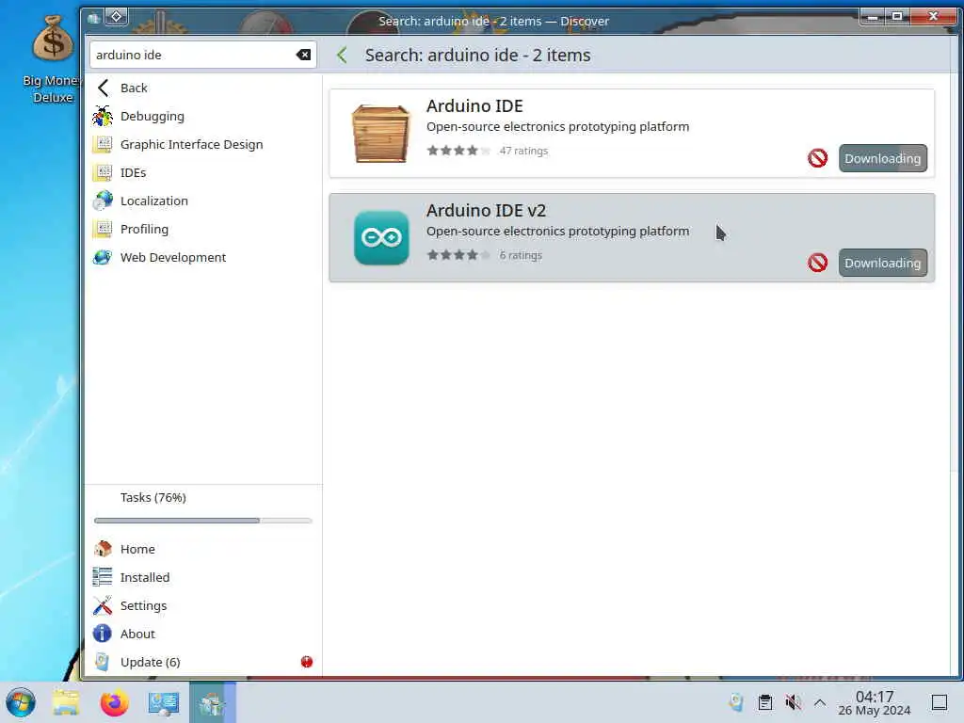Select the Big Money Deluxe desktop icon
The width and height of the screenshot is (964, 723).
pos(52,60)
